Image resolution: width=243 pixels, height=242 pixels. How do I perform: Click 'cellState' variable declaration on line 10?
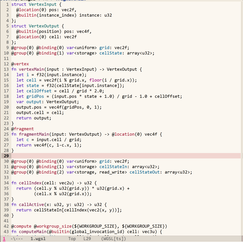tap(111, 53)
